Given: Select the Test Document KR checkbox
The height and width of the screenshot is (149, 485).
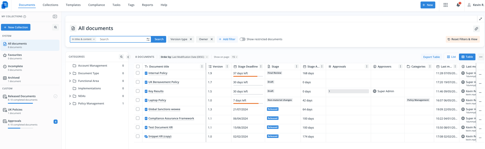Looking at the screenshot, I should (x=138, y=127).
